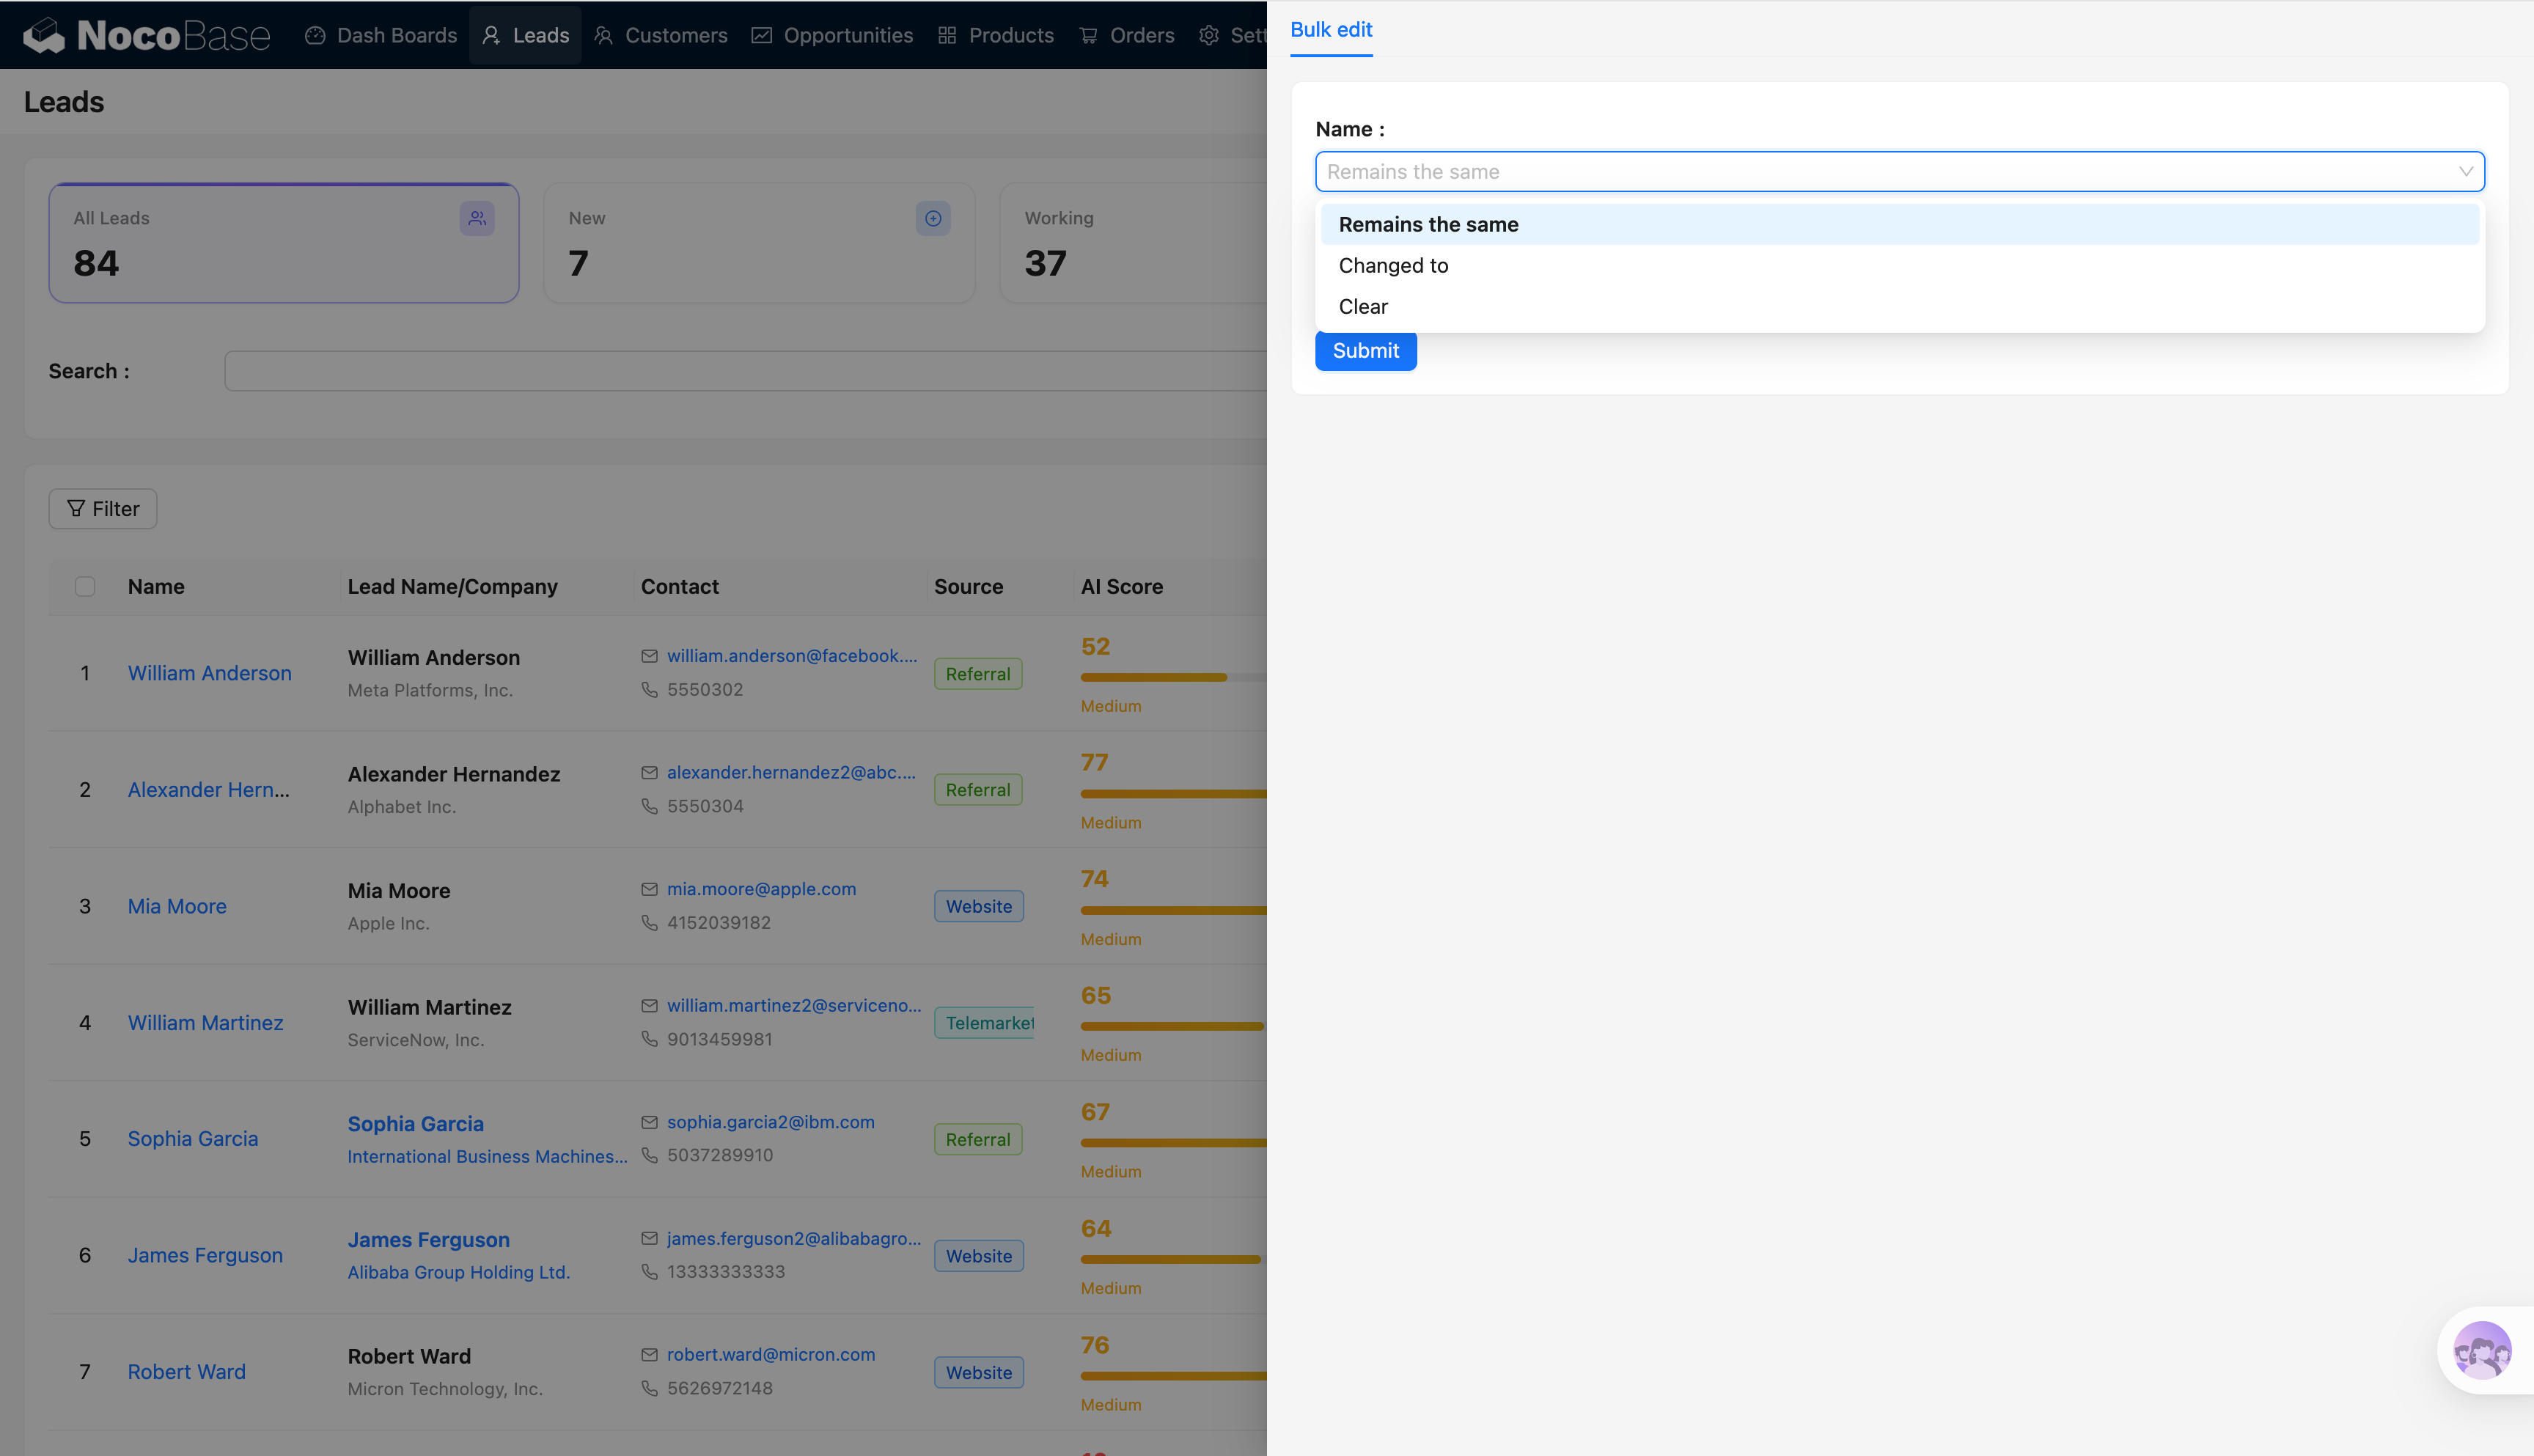Click the All Leads card people icon
Viewport: 2534px width, 1456px height.
click(477, 218)
